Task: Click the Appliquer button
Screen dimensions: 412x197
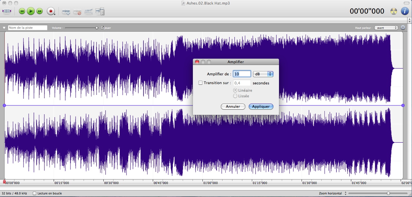Action: (261, 107)
